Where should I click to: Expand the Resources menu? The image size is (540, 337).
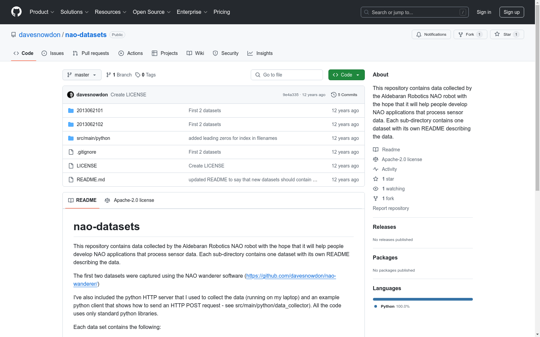(110, 12)
